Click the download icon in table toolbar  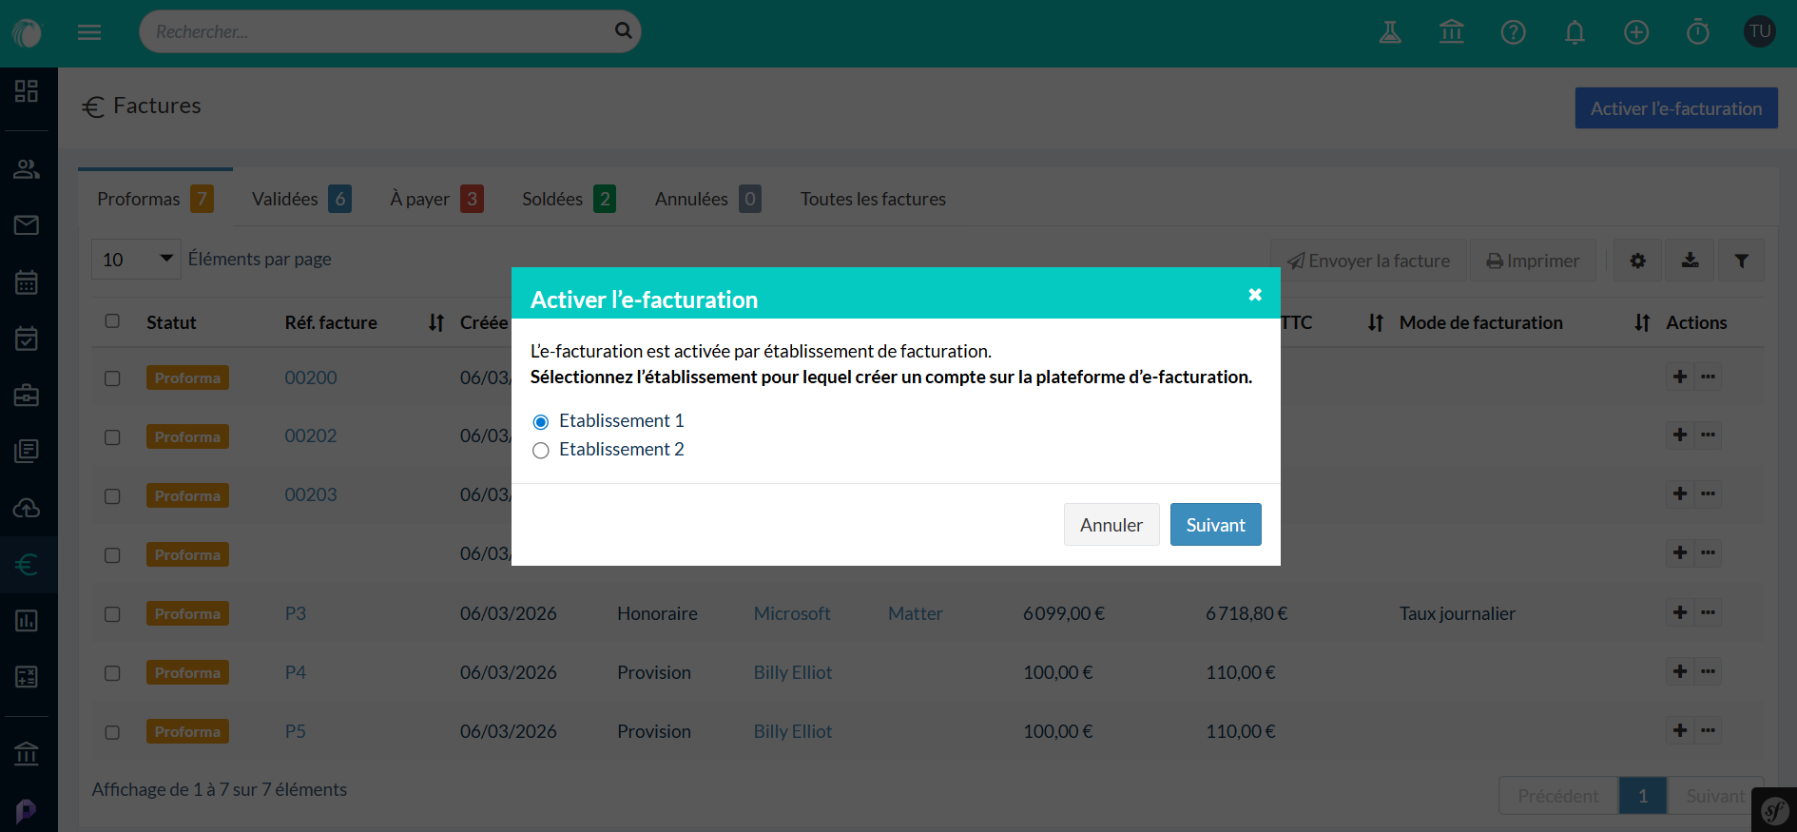1690,261
